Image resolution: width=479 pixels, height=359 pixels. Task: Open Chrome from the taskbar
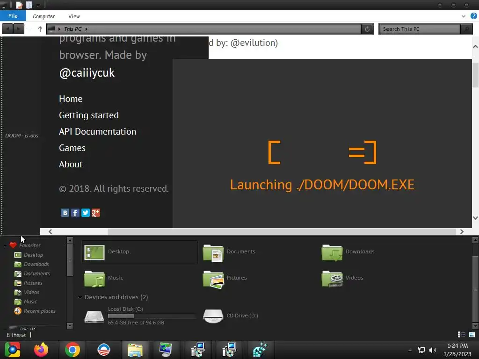pos(73,350)
